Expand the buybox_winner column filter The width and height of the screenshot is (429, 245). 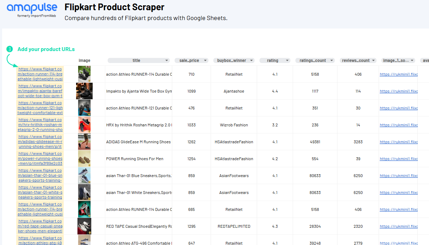(251, 61)
